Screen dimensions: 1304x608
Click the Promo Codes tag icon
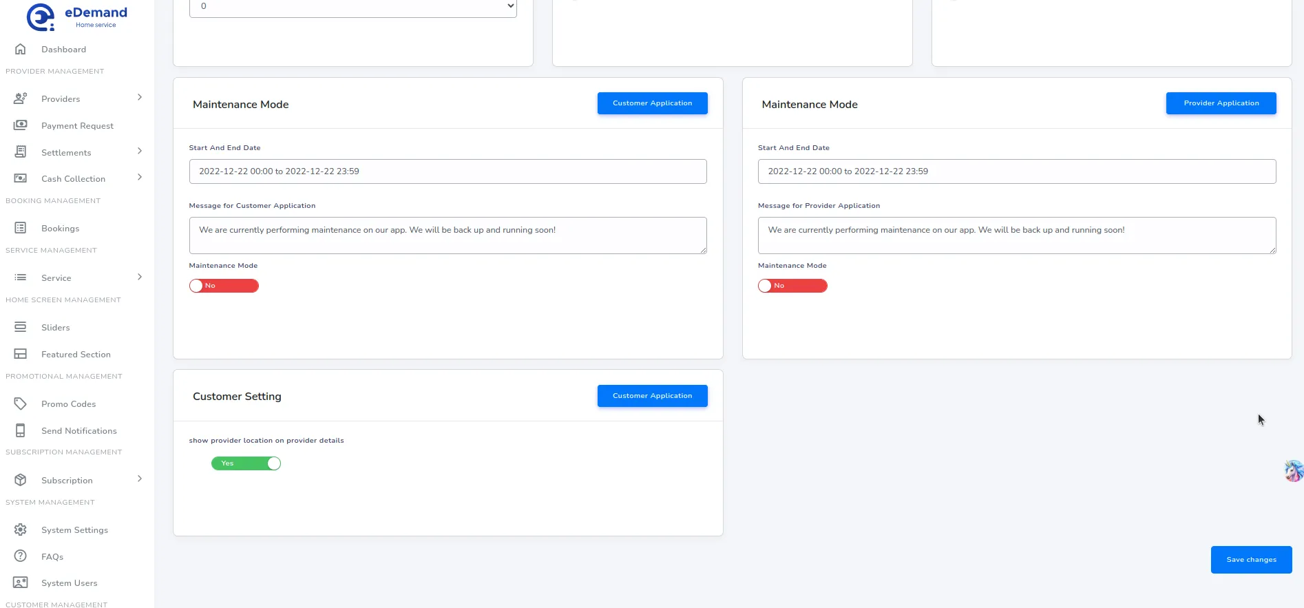tap(21, 403)
